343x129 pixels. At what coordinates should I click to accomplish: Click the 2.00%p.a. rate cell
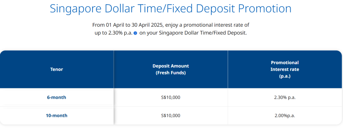[285, 116]
